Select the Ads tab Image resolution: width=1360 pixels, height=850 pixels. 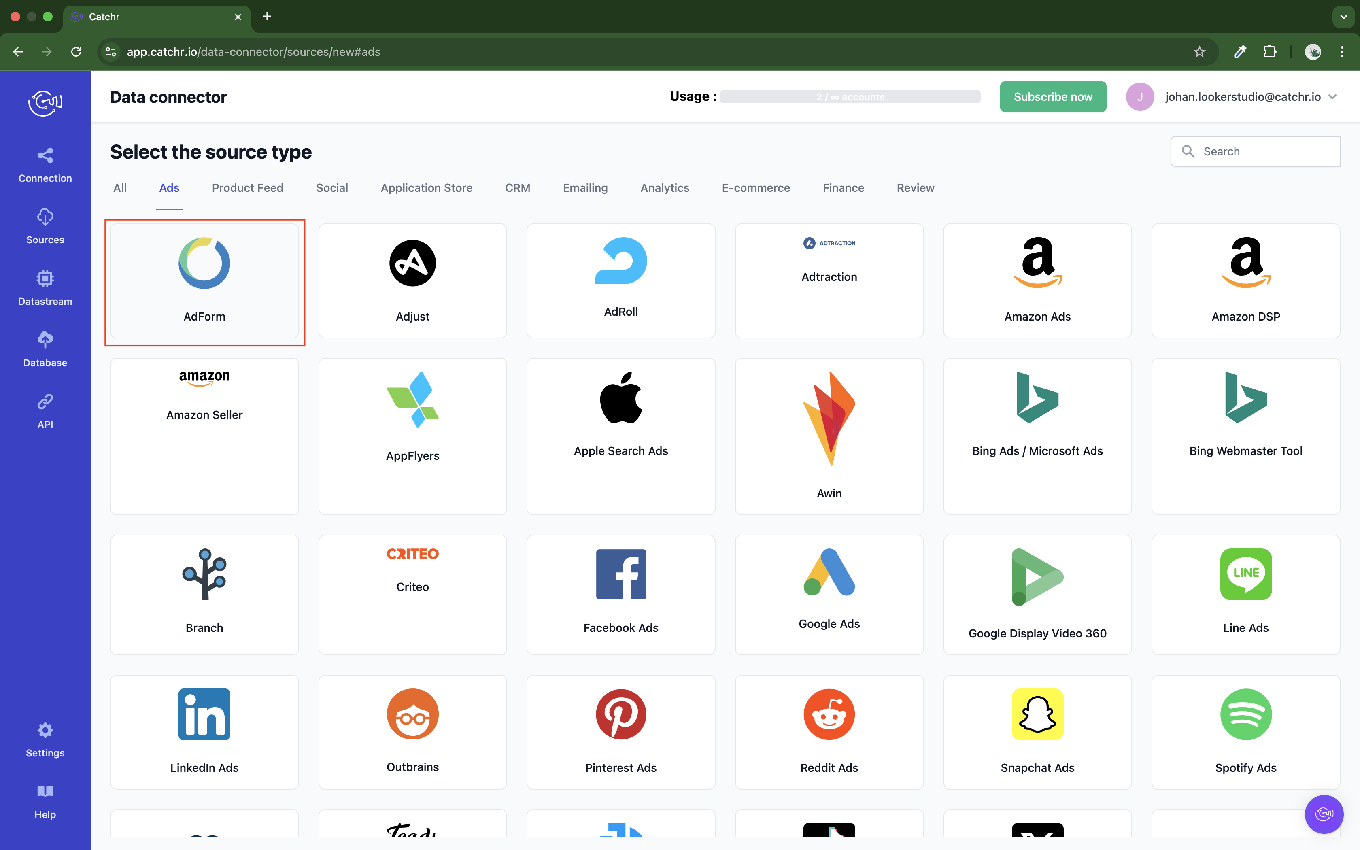[169, 188]
